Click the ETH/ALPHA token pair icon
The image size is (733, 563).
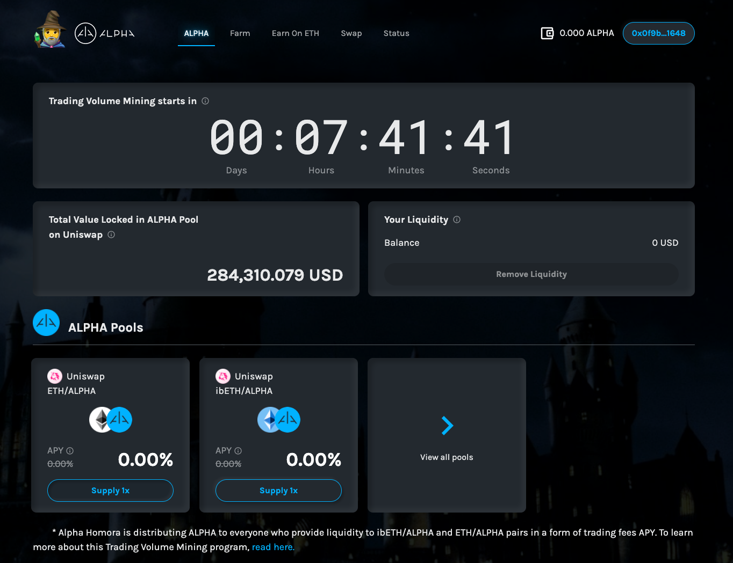pos(111,420)
